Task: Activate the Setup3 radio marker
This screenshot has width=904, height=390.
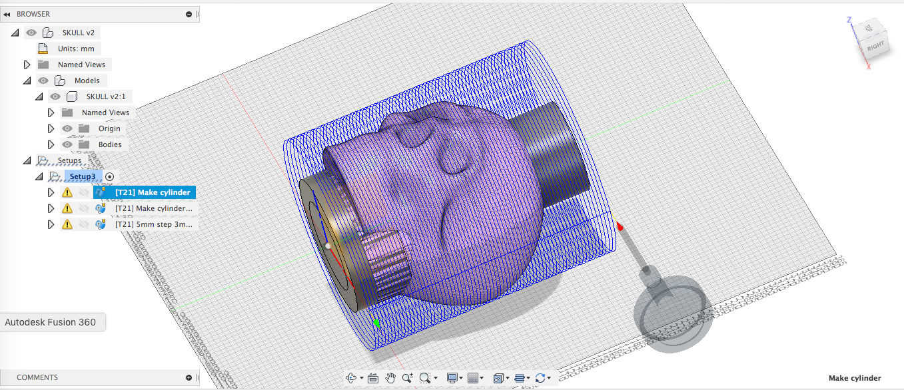Action: 109,176
